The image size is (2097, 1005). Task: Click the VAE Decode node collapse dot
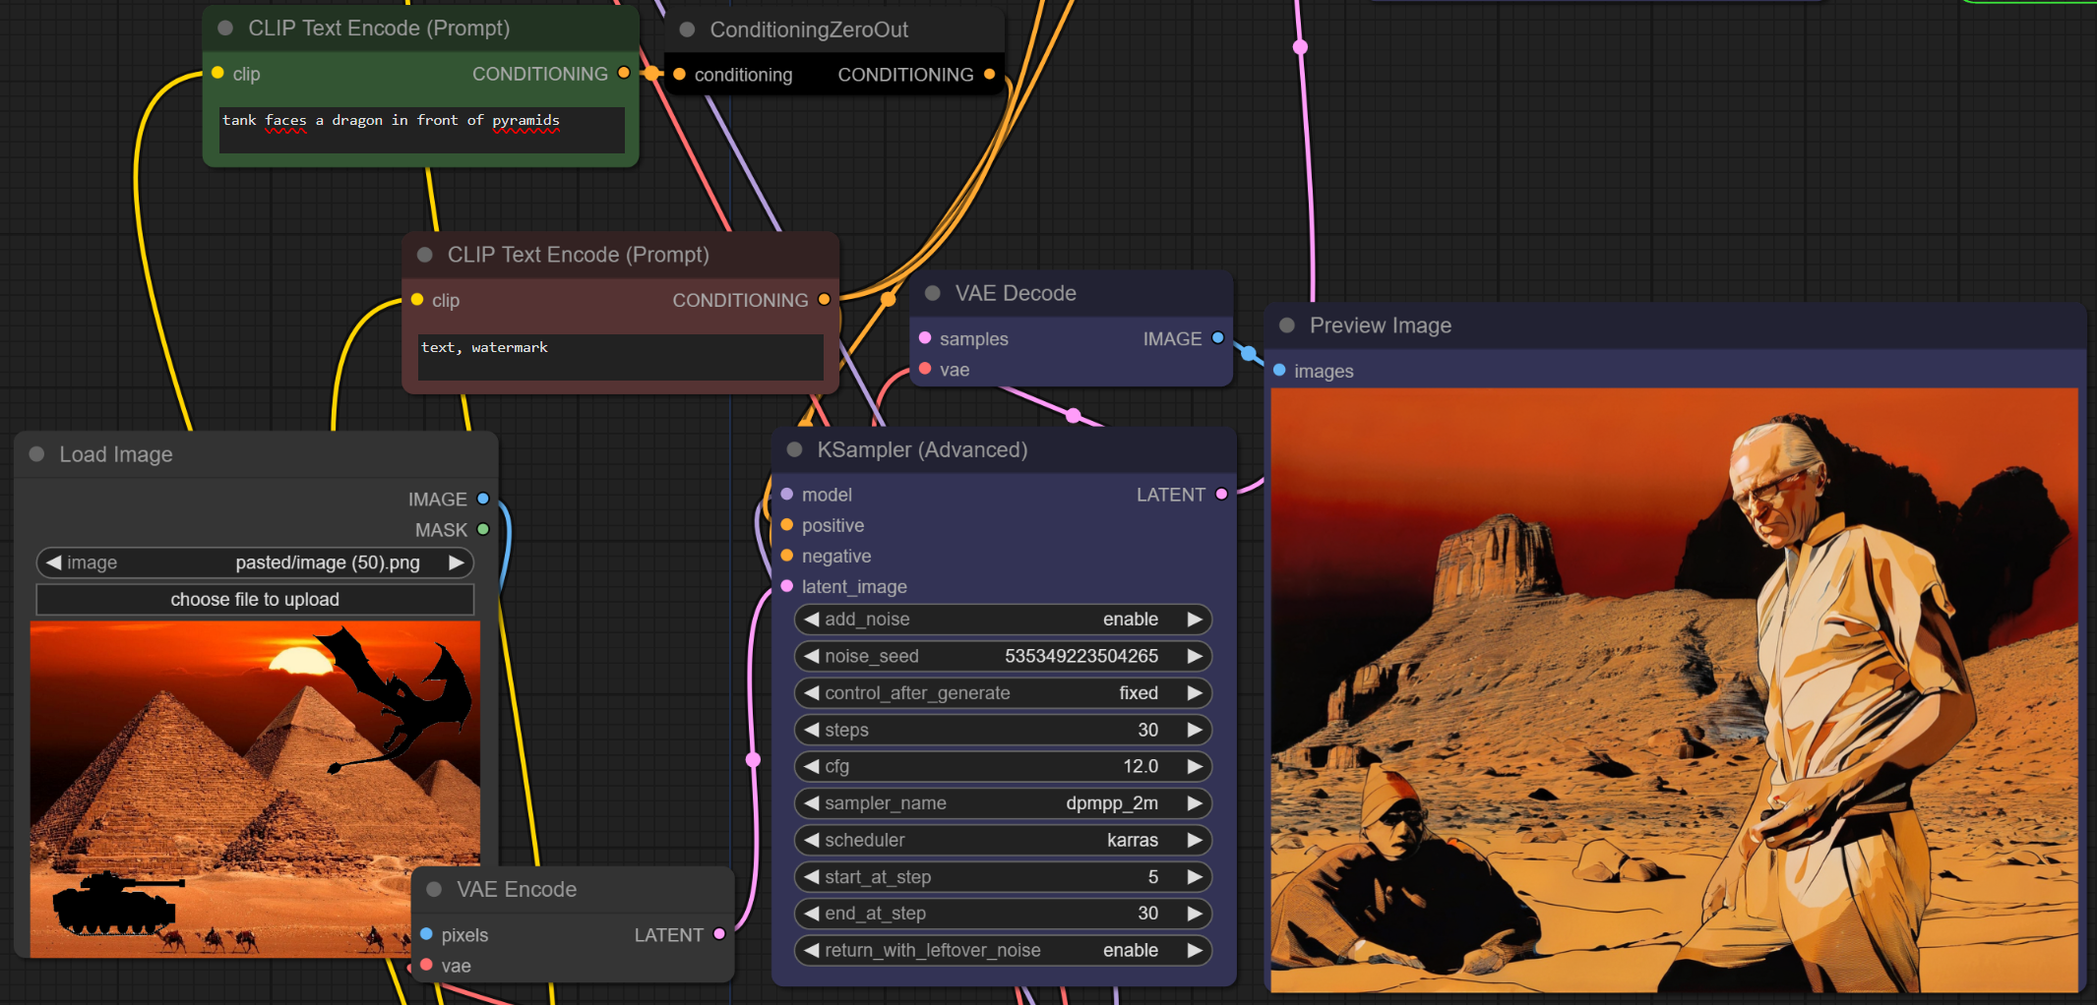click(x=932, y=293)
